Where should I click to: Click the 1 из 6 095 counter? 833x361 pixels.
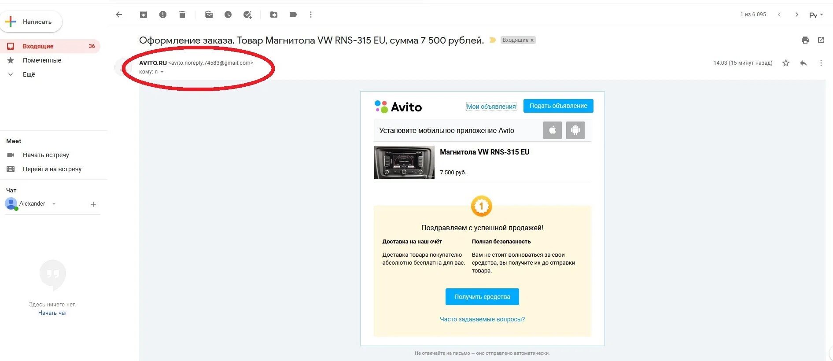tap(753, 15)
